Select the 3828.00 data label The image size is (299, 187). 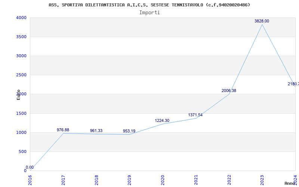[262, 21]
